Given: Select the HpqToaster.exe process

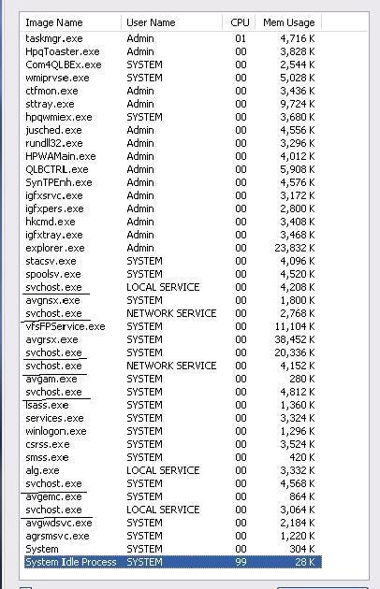Looking at the screenshot, I should pos(173,51).
